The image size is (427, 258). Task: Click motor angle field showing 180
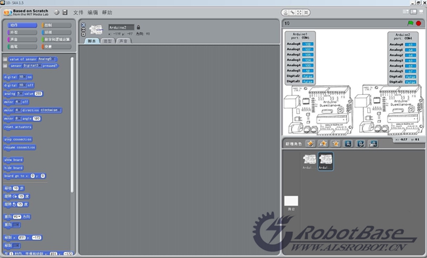point(37,119)
